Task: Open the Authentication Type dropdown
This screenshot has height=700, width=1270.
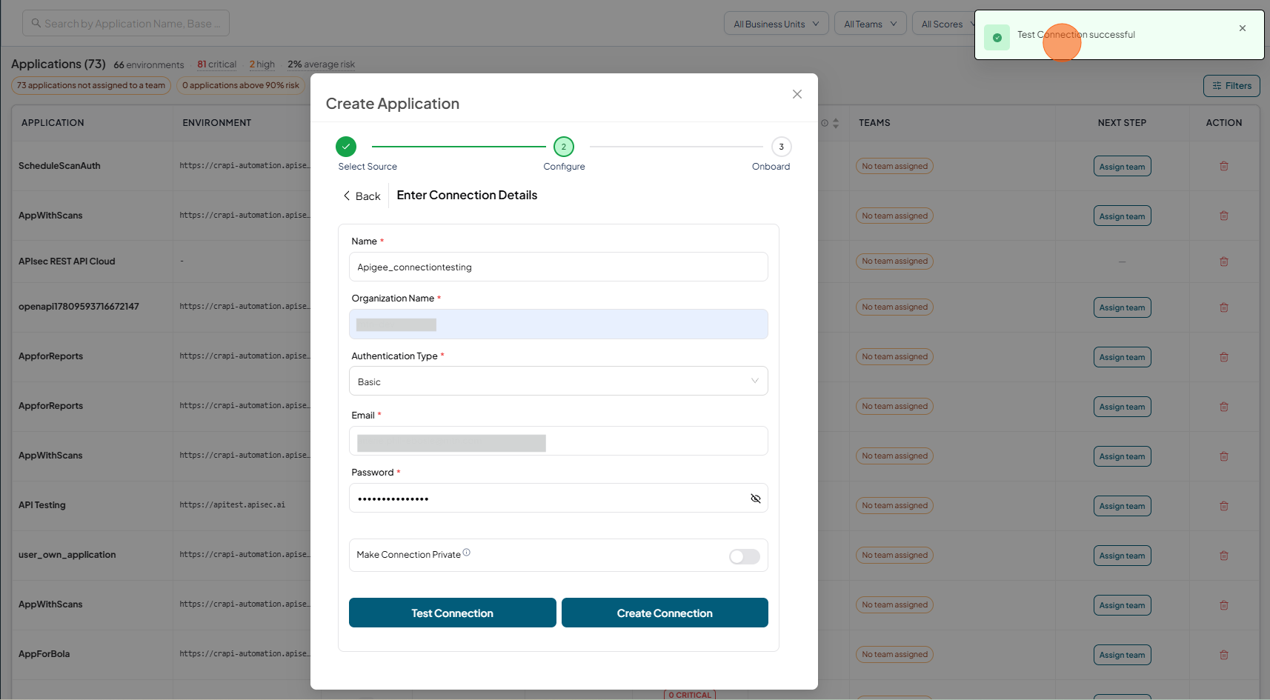Action: pyautogui.click(x=559, y=381)
